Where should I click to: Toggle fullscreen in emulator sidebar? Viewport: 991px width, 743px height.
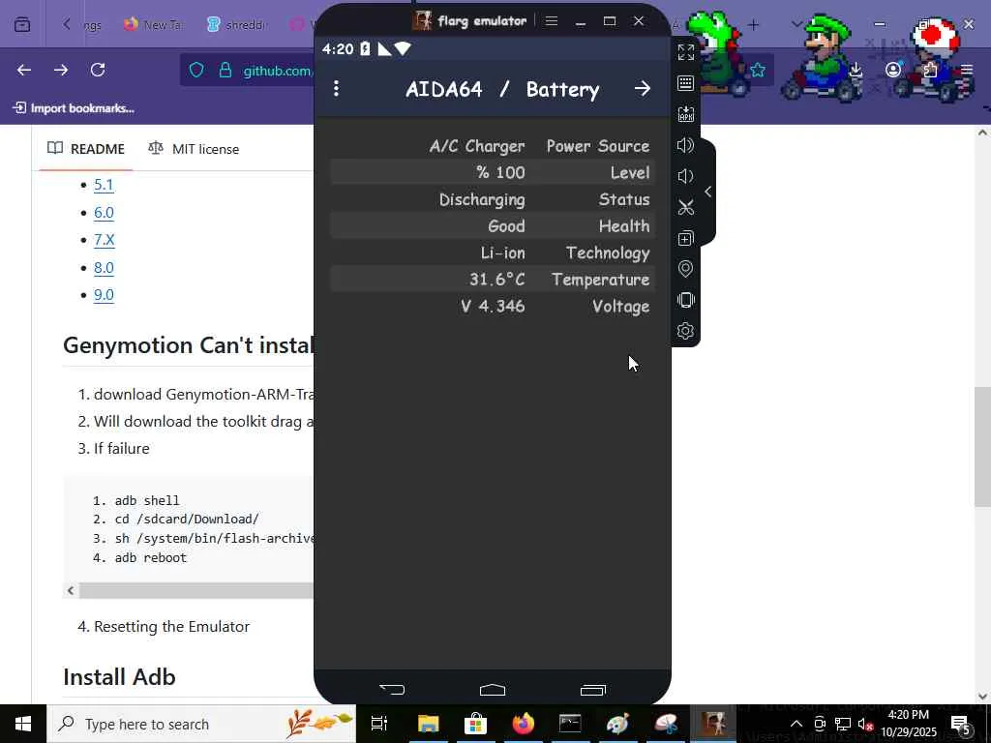pyautogui.click(x=686, y=52)
